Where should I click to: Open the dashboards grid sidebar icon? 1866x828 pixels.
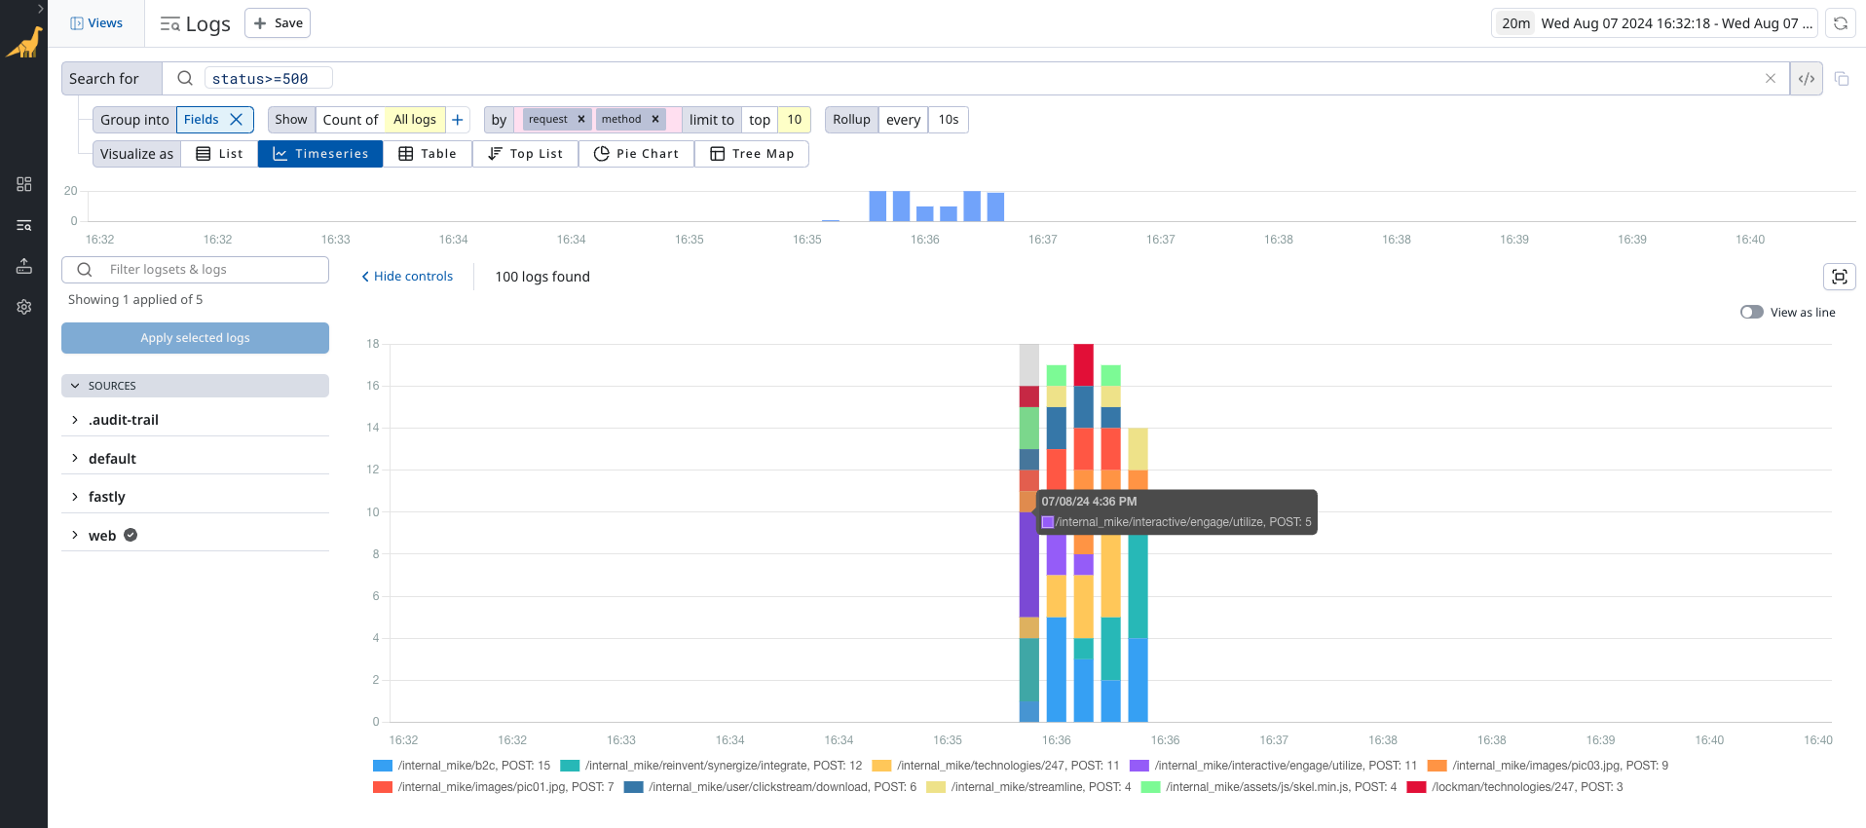click(24, 184)
